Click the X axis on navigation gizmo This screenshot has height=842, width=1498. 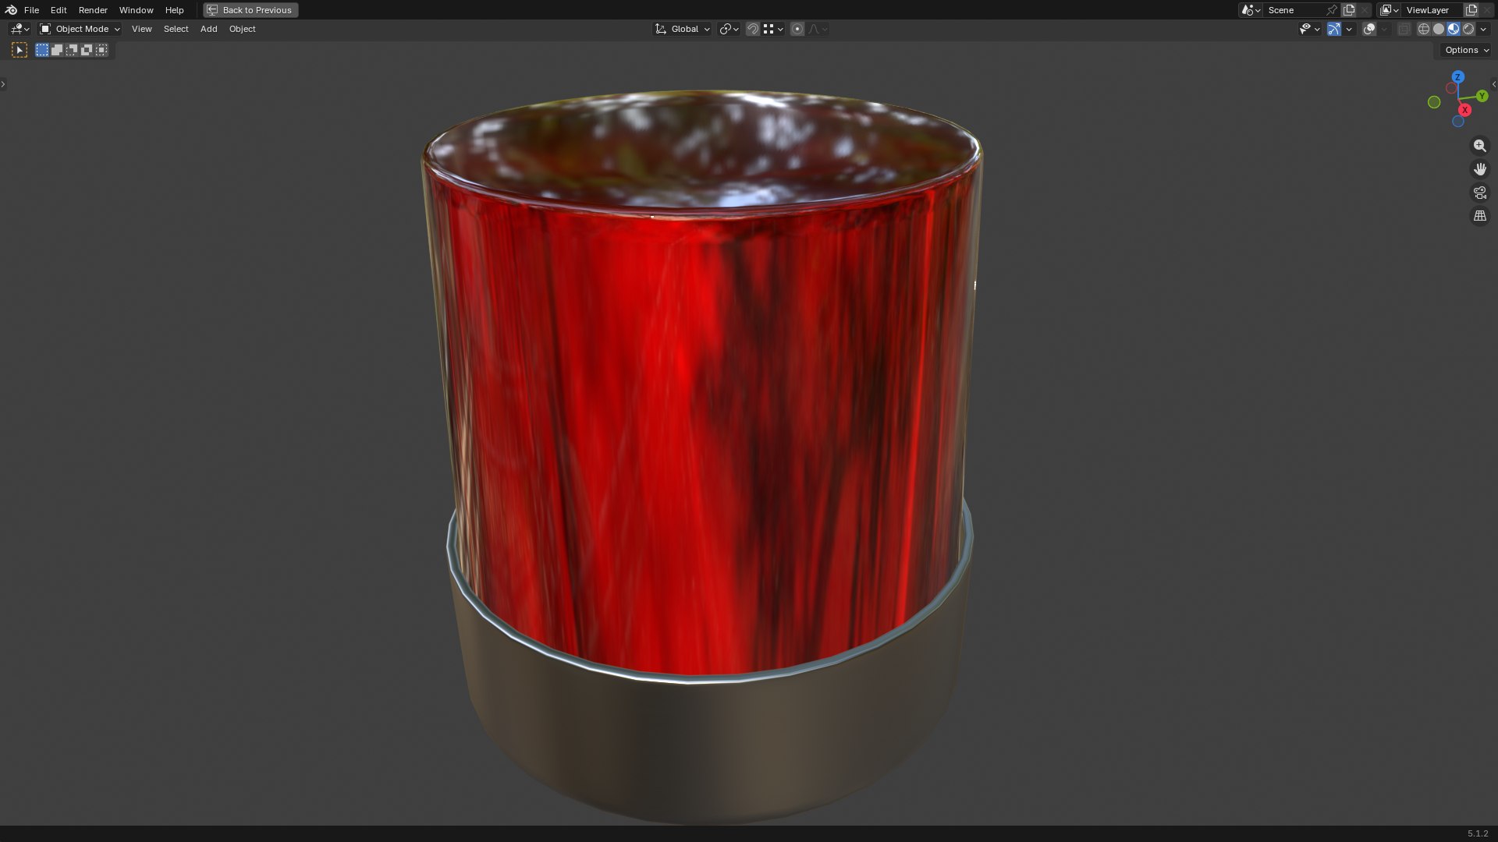pos(1464,110)
